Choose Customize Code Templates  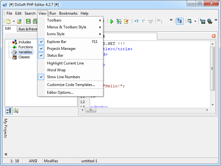click(71, 85)
